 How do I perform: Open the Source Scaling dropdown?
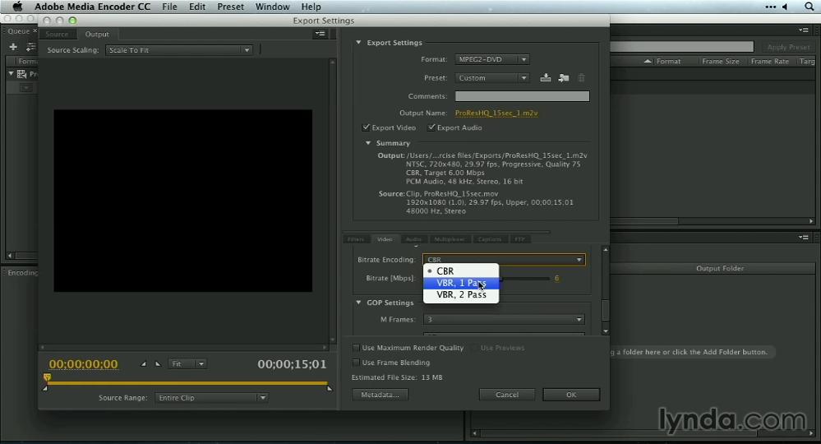(178, 50)
